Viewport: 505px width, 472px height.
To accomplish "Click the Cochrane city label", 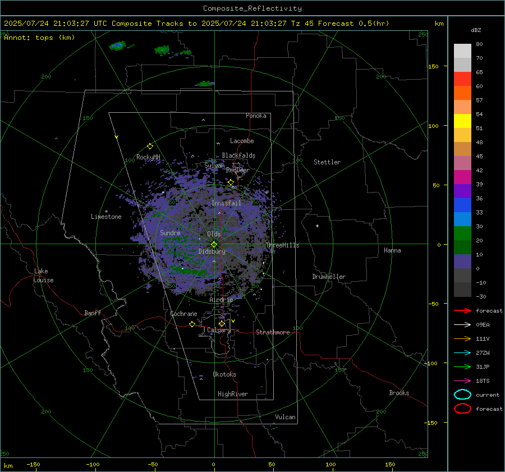I will click(183, 314).
